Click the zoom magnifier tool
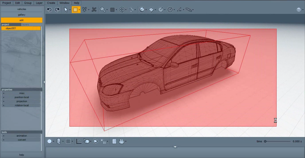The height and width of the screenshot is (158, 305). (x=102, y=9)
